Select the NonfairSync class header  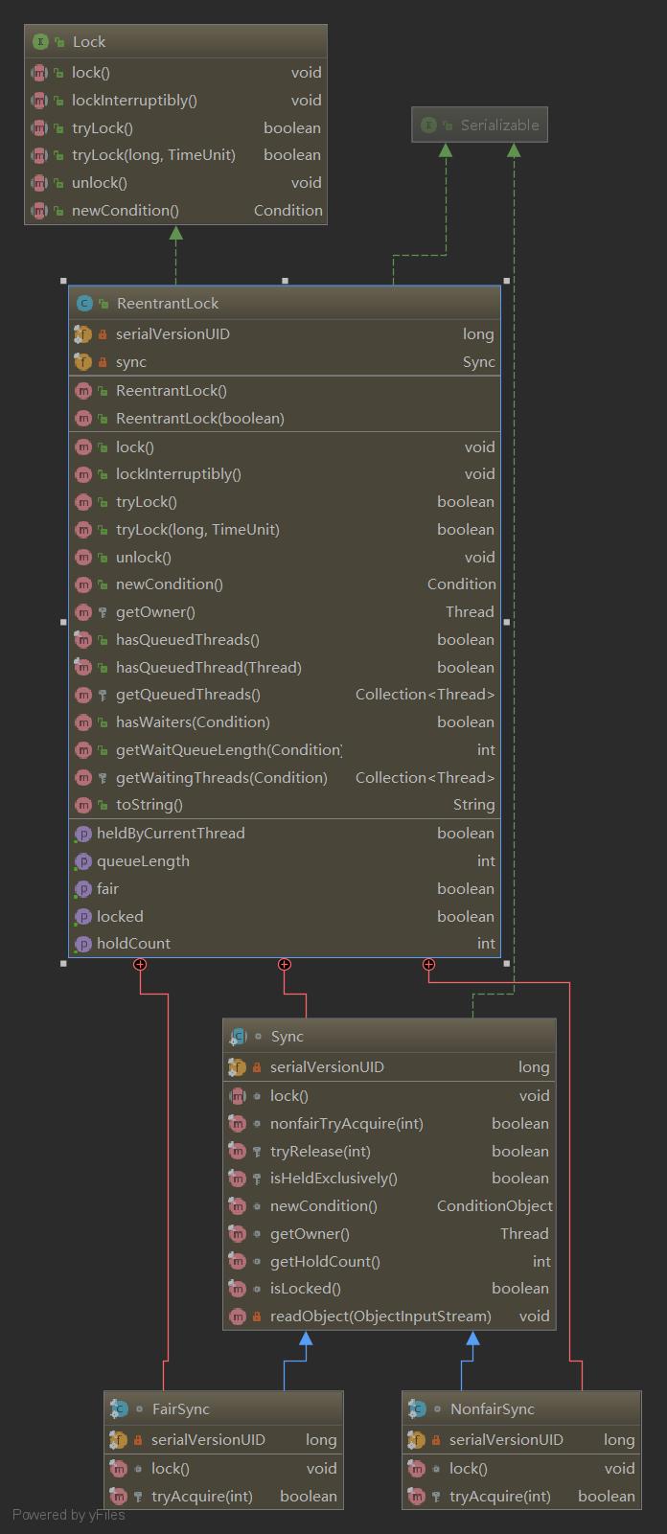pos(521,1408)
